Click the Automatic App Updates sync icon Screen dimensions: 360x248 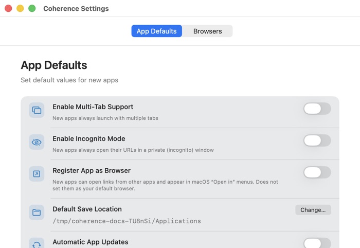click(37, 243)
